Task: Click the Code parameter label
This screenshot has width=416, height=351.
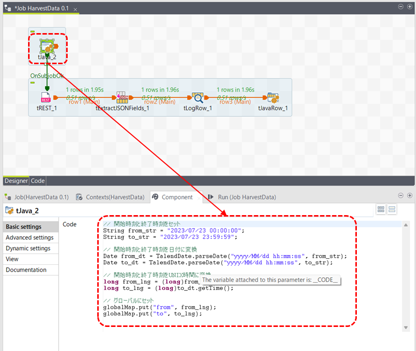Action: (x=70, y=224)
